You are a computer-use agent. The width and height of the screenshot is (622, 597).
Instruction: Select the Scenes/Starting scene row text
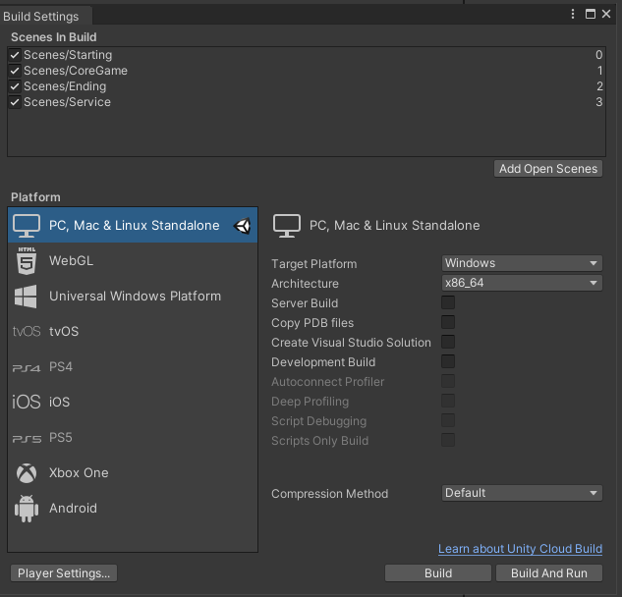pos(68,55)
